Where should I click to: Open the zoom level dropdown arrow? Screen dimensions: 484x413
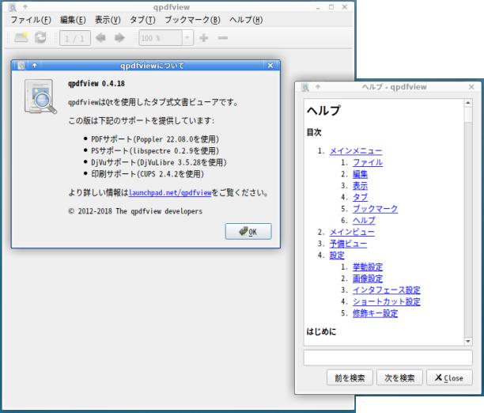pyautogui.click(x=187, y=38)
